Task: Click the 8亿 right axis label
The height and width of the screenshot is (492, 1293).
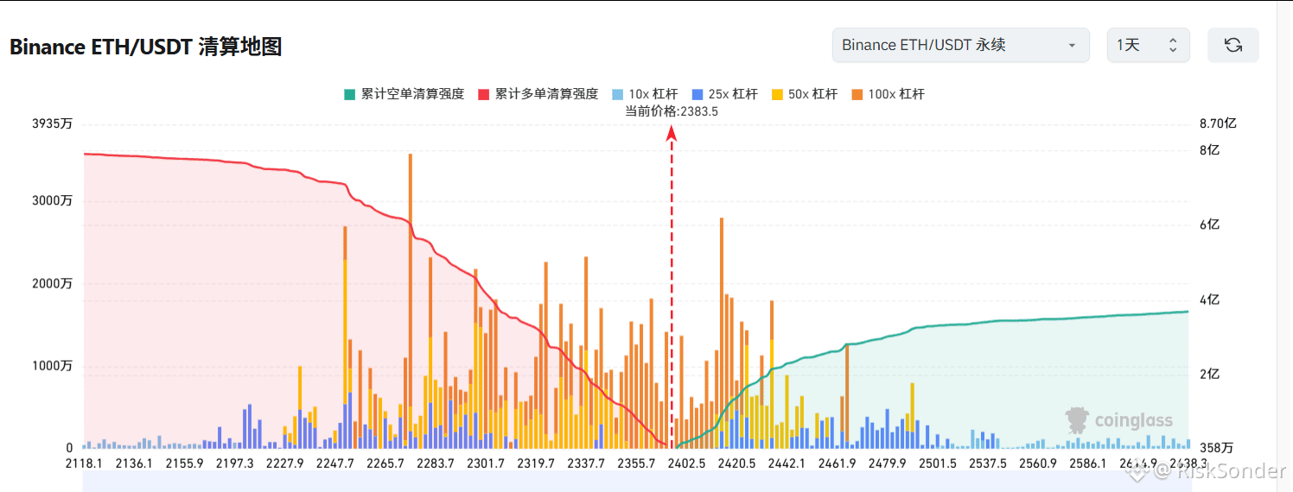Action: tap(1210, 150)
